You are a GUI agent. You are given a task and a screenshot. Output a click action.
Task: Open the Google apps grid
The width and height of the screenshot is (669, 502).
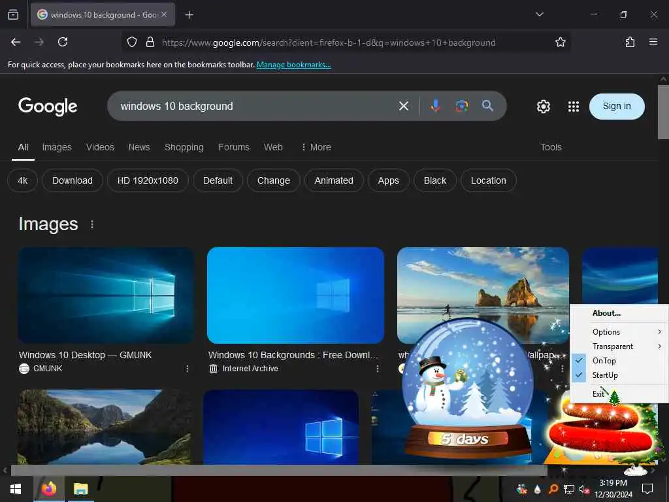pos(574,107)
